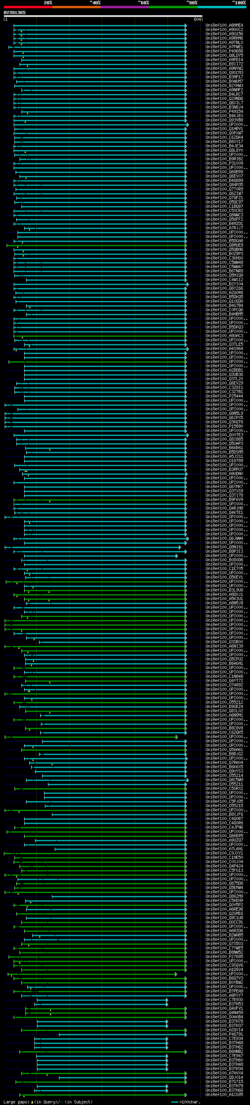Select hit UniRef100_B4LRC7
The width and height of the screenshot is (250, 1105).
224,94
